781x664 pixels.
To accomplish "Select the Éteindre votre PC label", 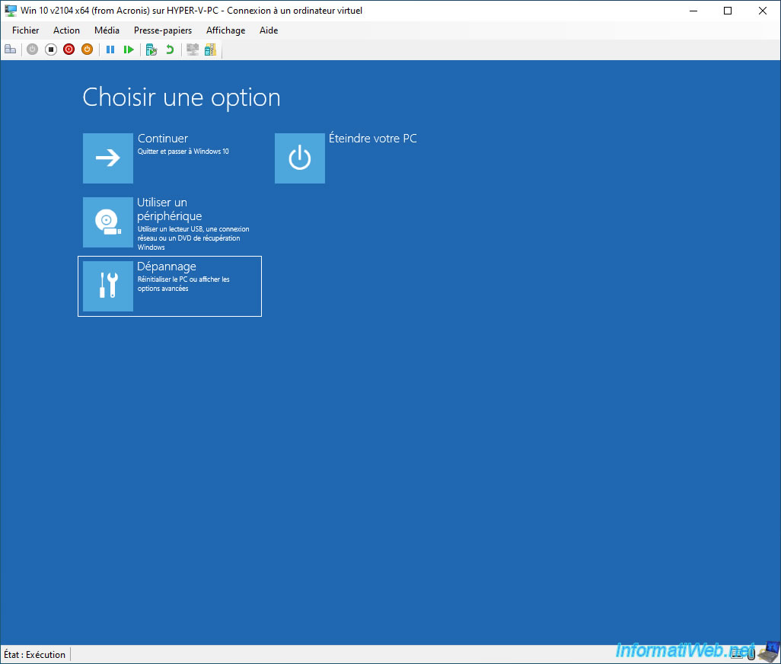I will (x=372, y=138).
